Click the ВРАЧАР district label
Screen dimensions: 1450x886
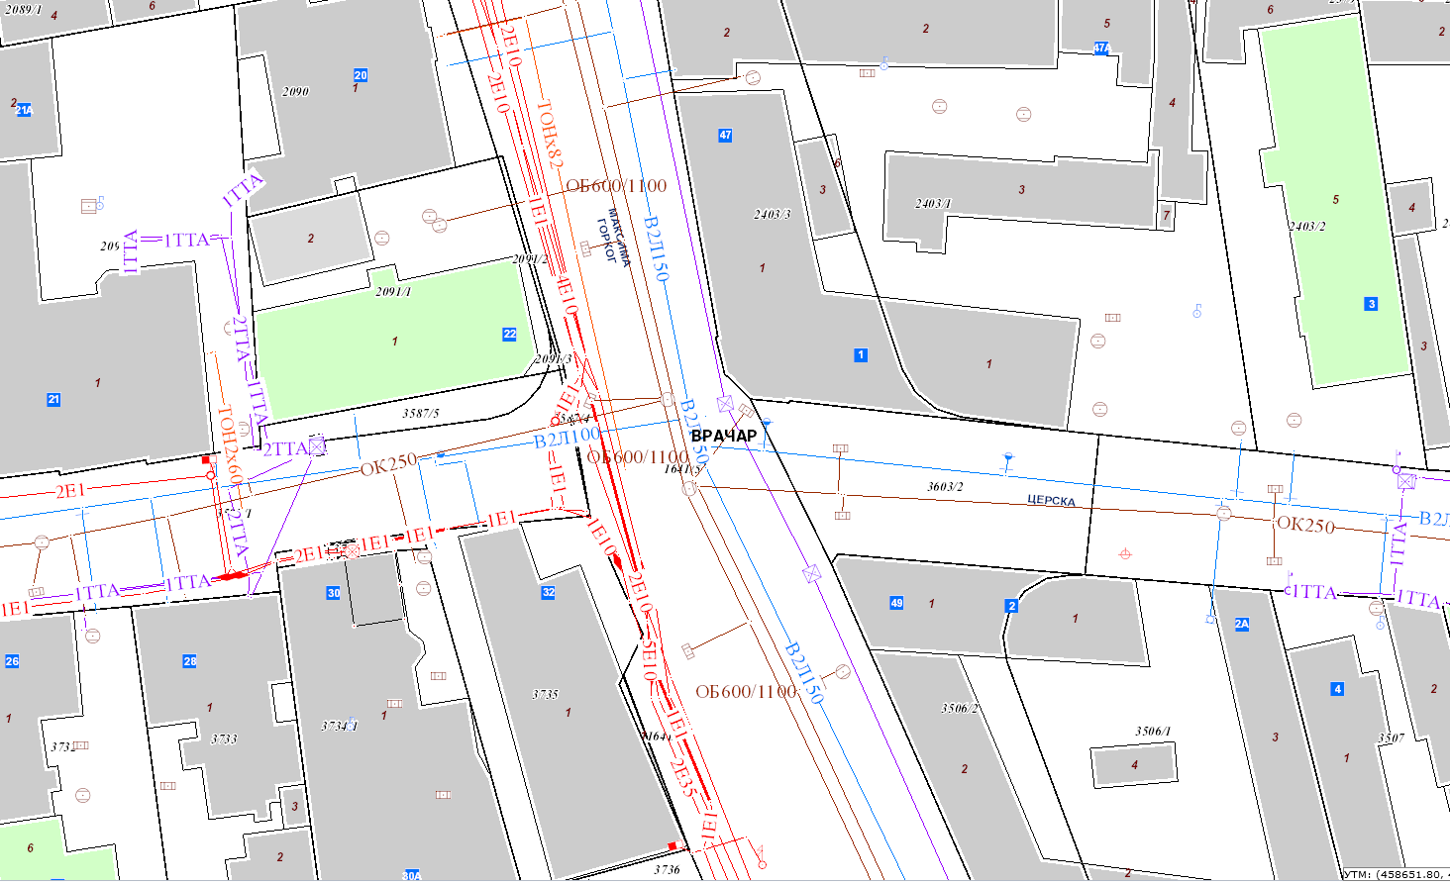point(724,436)
